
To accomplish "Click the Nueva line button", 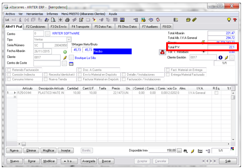I will click(x=14, y=151).
